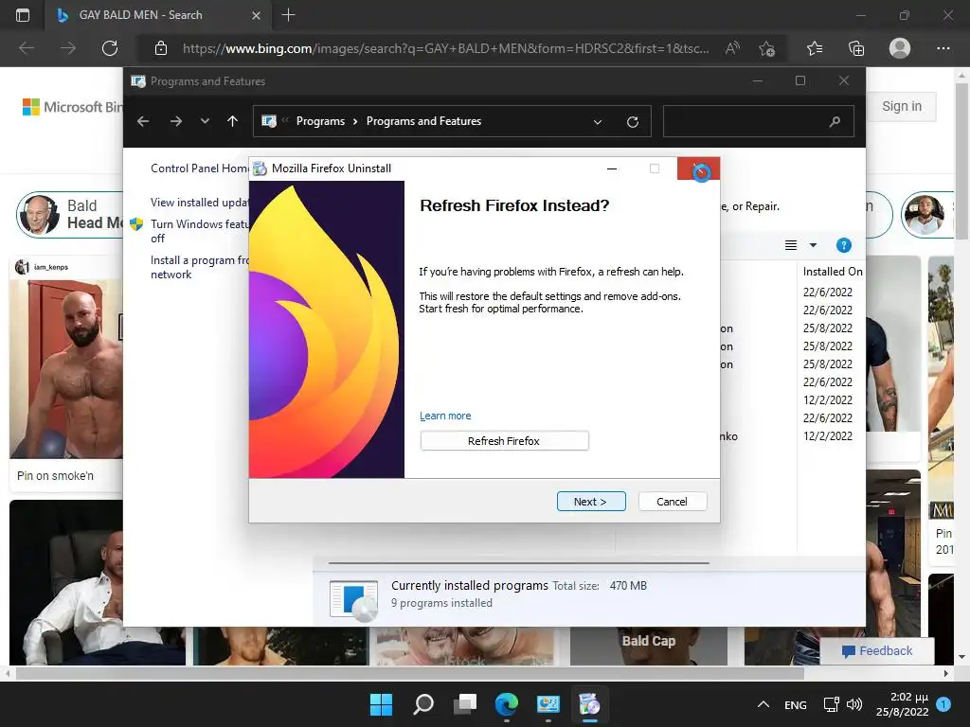Select the Bald Head suggestion chip
This screenshot has width=970, height=727.
[x=70, y=215]
